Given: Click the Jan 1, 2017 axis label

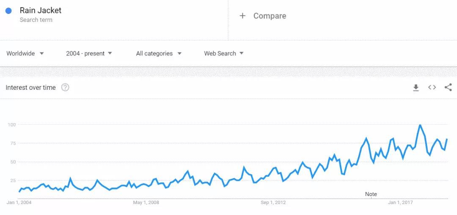Looking at the screenshot, I should [x=400, y=203].
